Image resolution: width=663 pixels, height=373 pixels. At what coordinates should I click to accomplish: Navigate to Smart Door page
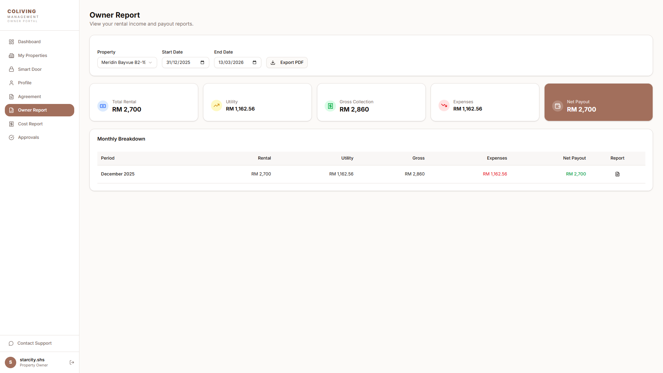click(x=30, y=69)
